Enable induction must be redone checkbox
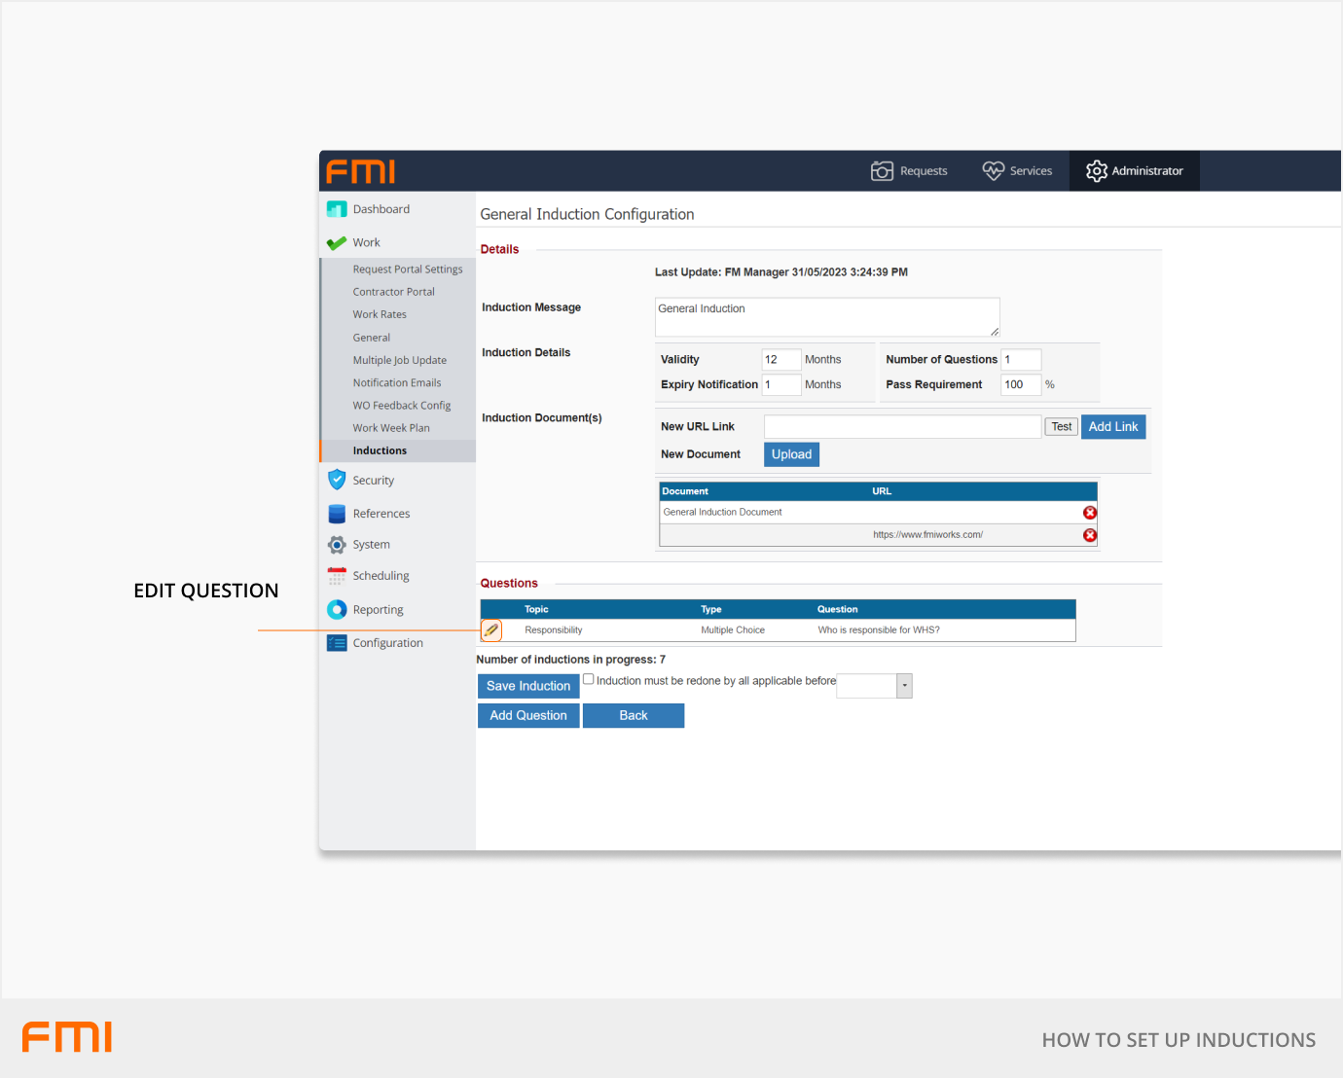 click(x=588, y=680)
